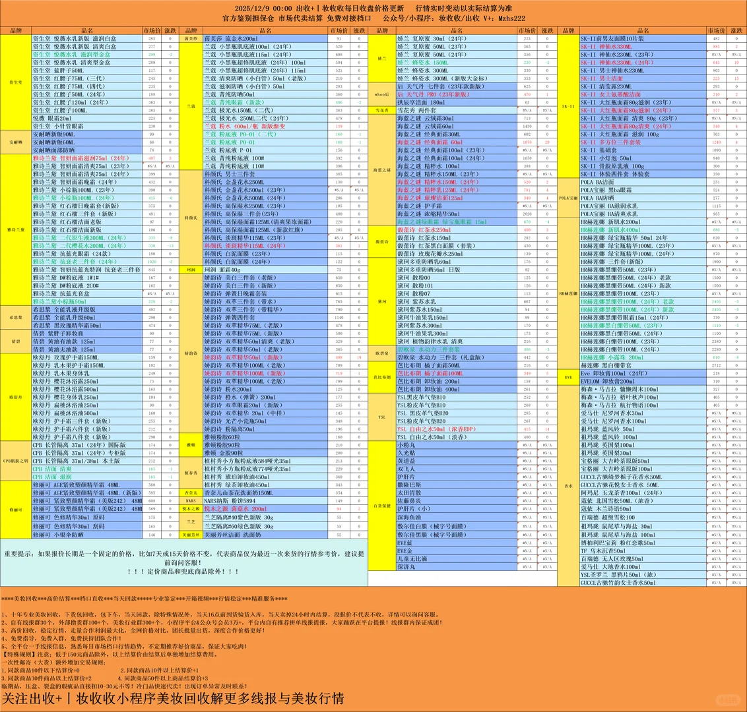The image size is (747, 712).
Task: Click the 兰蔻 brand section label
Action: pos(192,105)
